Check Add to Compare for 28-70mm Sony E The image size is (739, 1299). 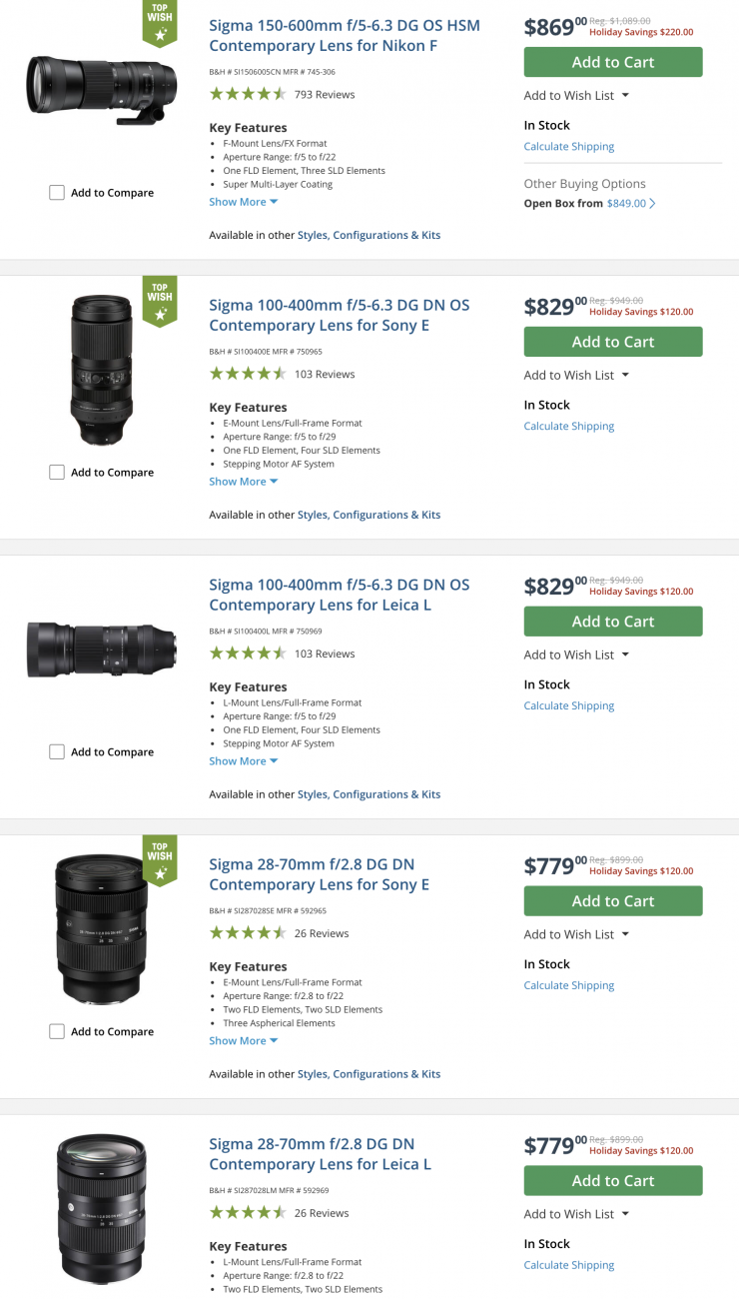coord(57,1032)
